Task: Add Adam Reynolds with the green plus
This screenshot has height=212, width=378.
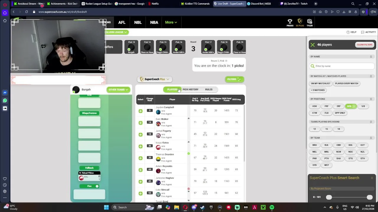Action: (x=141, y=170)
